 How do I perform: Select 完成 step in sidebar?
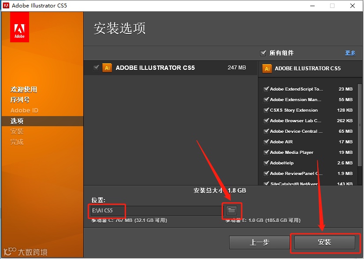coord(17,142)
